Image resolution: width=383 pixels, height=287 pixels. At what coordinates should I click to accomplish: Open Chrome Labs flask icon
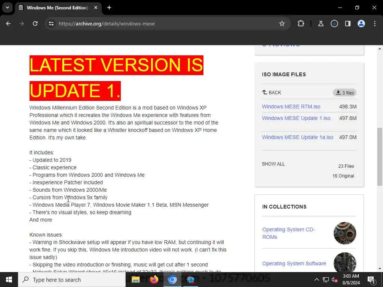[x=321, y=24]
